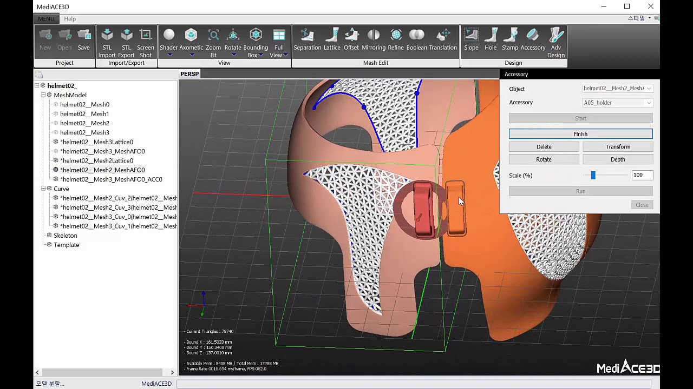Click the PERSP viewport tab
Image resolution: width=693 pixels, height=389 pixels.
(189, 73)
